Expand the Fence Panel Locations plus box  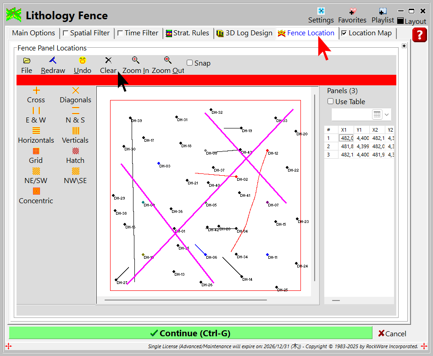(404, 46)
